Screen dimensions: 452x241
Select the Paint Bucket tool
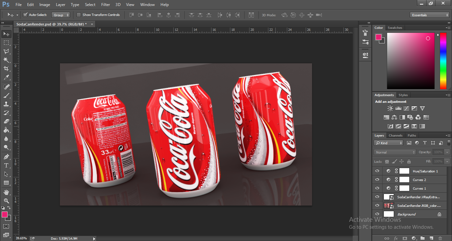[x=6, y=130]
